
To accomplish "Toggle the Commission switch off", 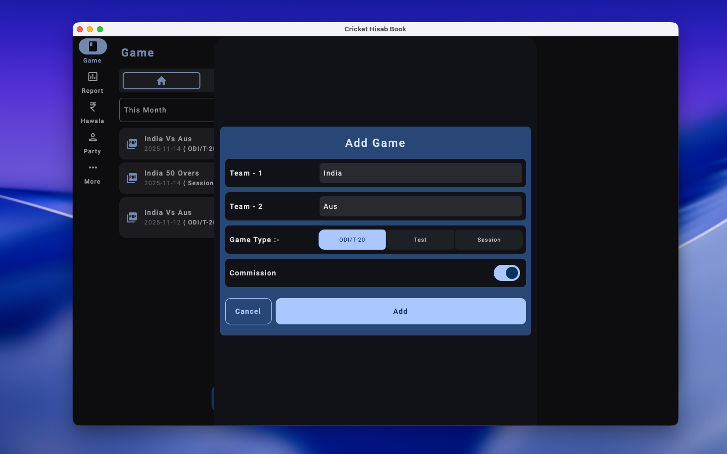I will [507, 273].
